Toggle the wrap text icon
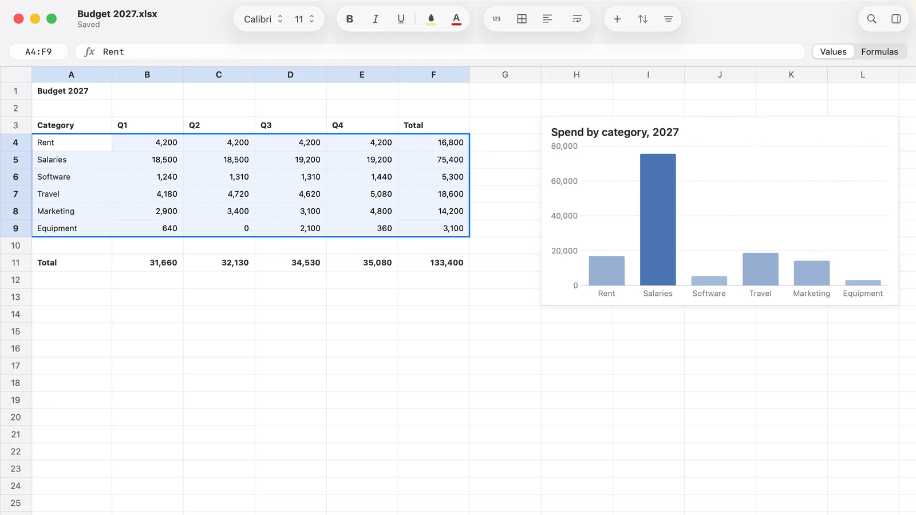Screen dimensions: 916x515 (577, 19)
